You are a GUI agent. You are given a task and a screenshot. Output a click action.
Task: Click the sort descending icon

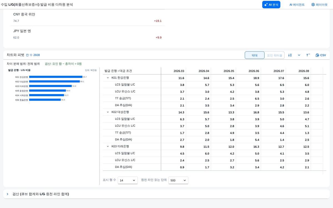pos(290,55)
